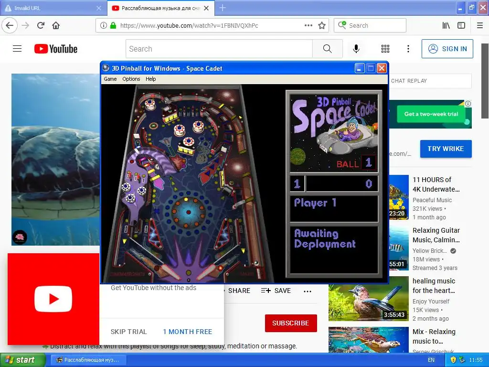Click the Enjoy Yourself channel name
Viewport: 489px width, 367px height.
431,301
